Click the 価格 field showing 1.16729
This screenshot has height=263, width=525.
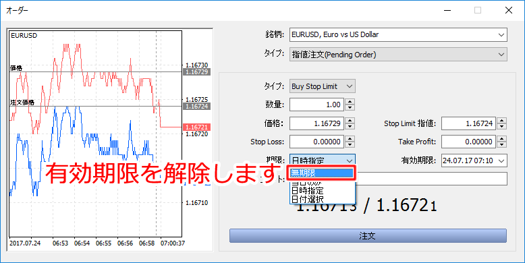coord(316,123)
